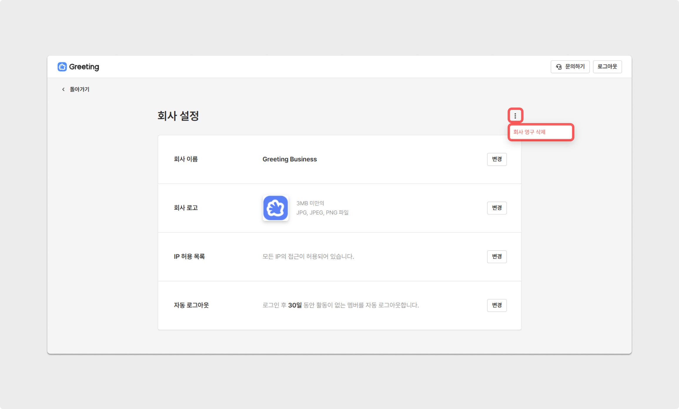Viewport: 679px width, 409px height.
Task: Click 변경 for the IP 허용 목록 row
Action: [497, 257]
